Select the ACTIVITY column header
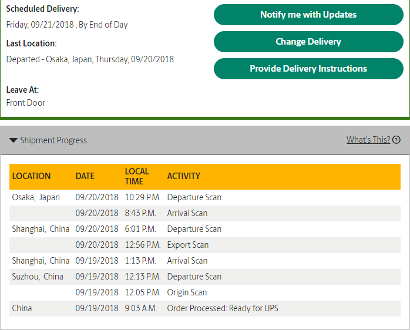The width and height of the screenshot is (410, 330). [183, 176]
